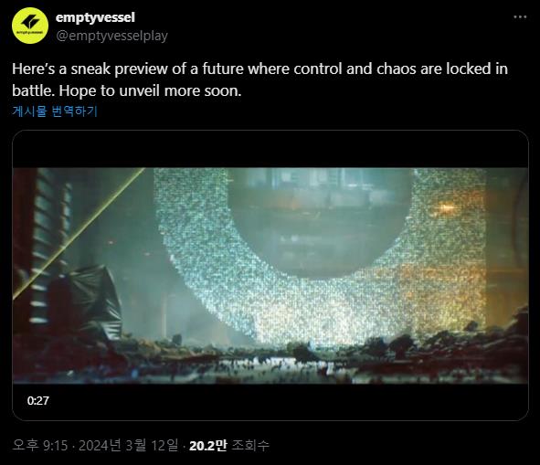Open the emptyvessel yellow profile avatar
Image resolution: width=540 pixels, height=465 pixels.
pos(30,26)
